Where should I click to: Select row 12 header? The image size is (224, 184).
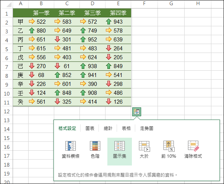pyautogui.click(x=7, y=111)
